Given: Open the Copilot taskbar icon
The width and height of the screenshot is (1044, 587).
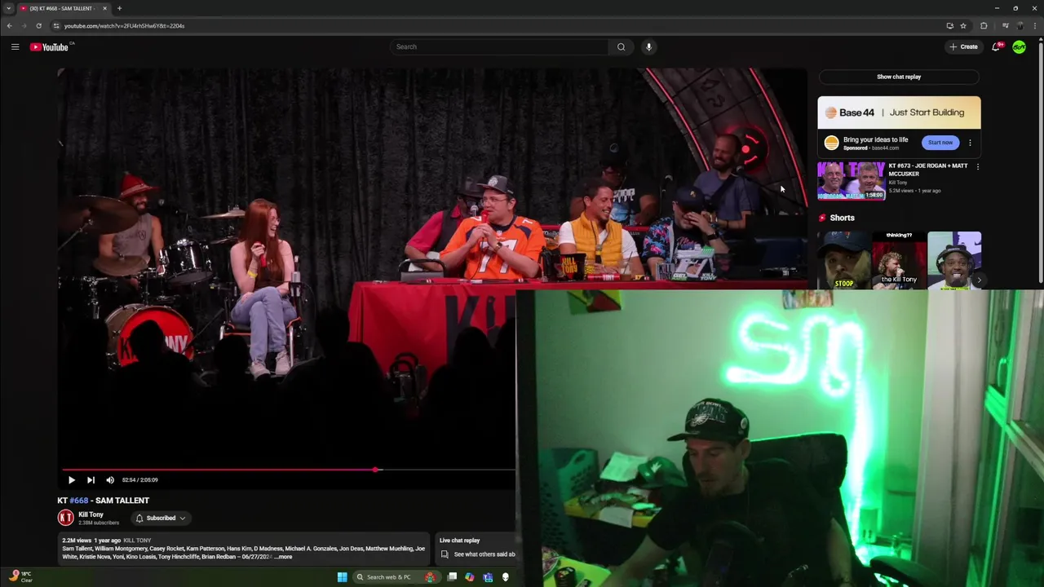Looking at the screenshot, I should (470, 577).
